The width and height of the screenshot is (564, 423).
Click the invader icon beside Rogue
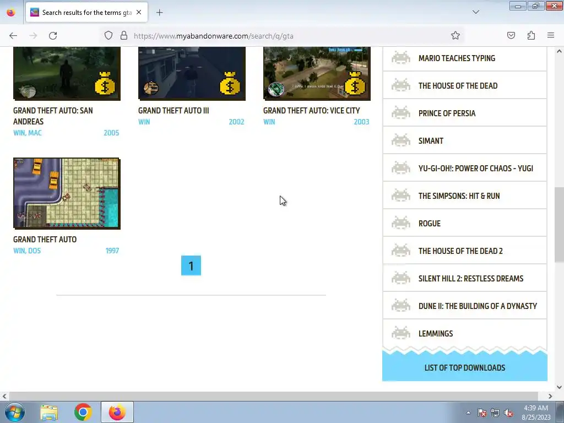click(401, 224)
